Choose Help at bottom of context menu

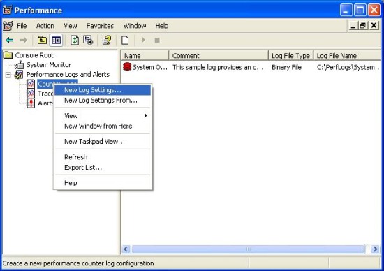coord(103,183)
